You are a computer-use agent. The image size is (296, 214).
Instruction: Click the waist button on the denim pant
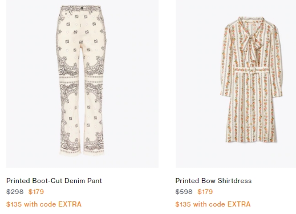82,8
